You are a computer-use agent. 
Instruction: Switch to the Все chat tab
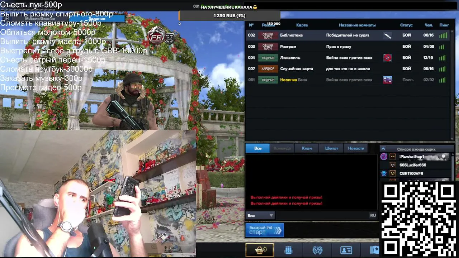tap(257, 148)
